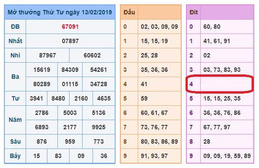Click Đầu row values 35, 36, 36
This screenshot has height=168, width=259.
coord(154,70)
